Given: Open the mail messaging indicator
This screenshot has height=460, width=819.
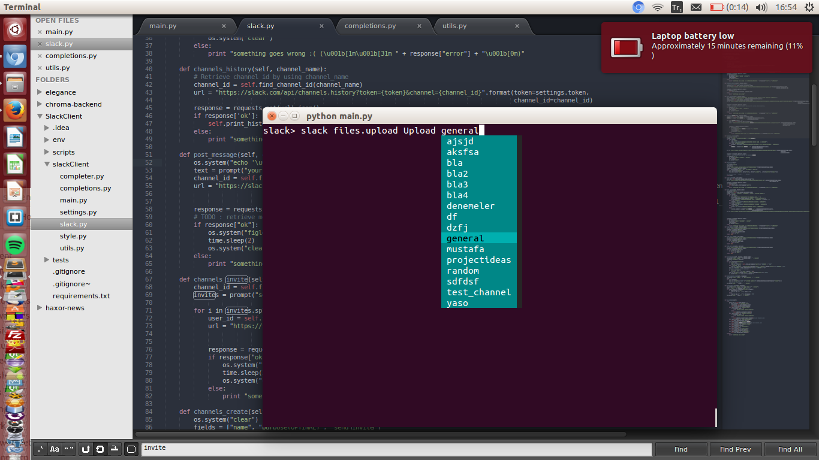Looking at the screenshot, I should tap(696, 7).
